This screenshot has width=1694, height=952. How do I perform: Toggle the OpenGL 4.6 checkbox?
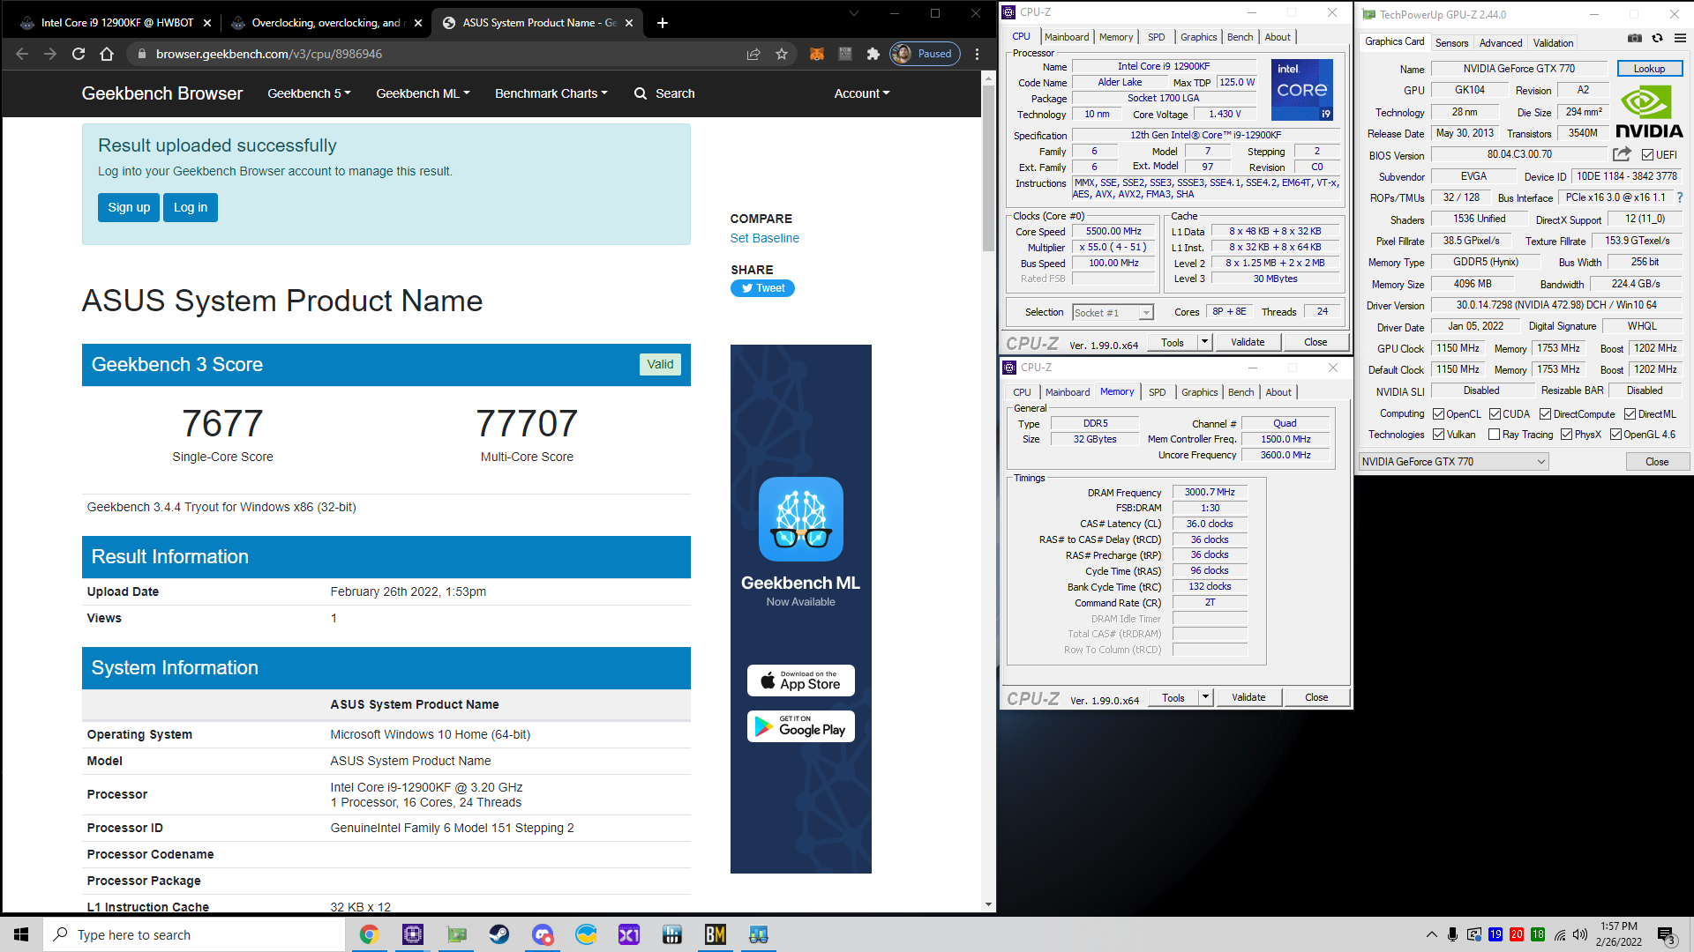(1615, 435)
